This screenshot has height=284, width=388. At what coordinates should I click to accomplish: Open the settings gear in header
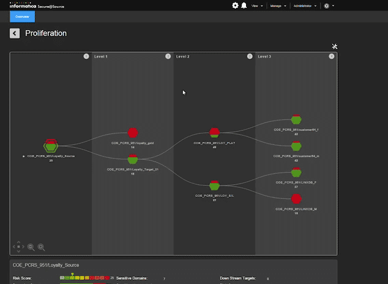236,6
